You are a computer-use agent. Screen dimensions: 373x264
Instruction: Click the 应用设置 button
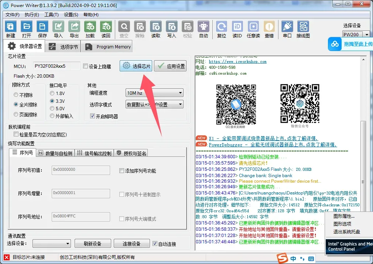(170, 66)
